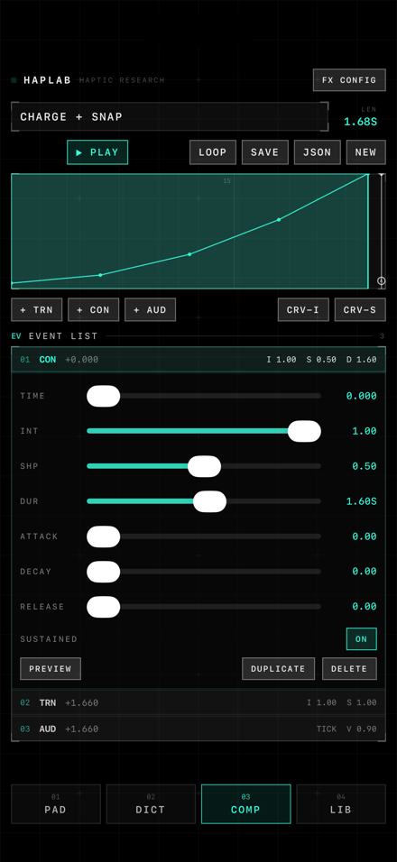Screen dimensions: 397x862
Task: Click the timeline end marker handle
Action: tap(381, 281)
